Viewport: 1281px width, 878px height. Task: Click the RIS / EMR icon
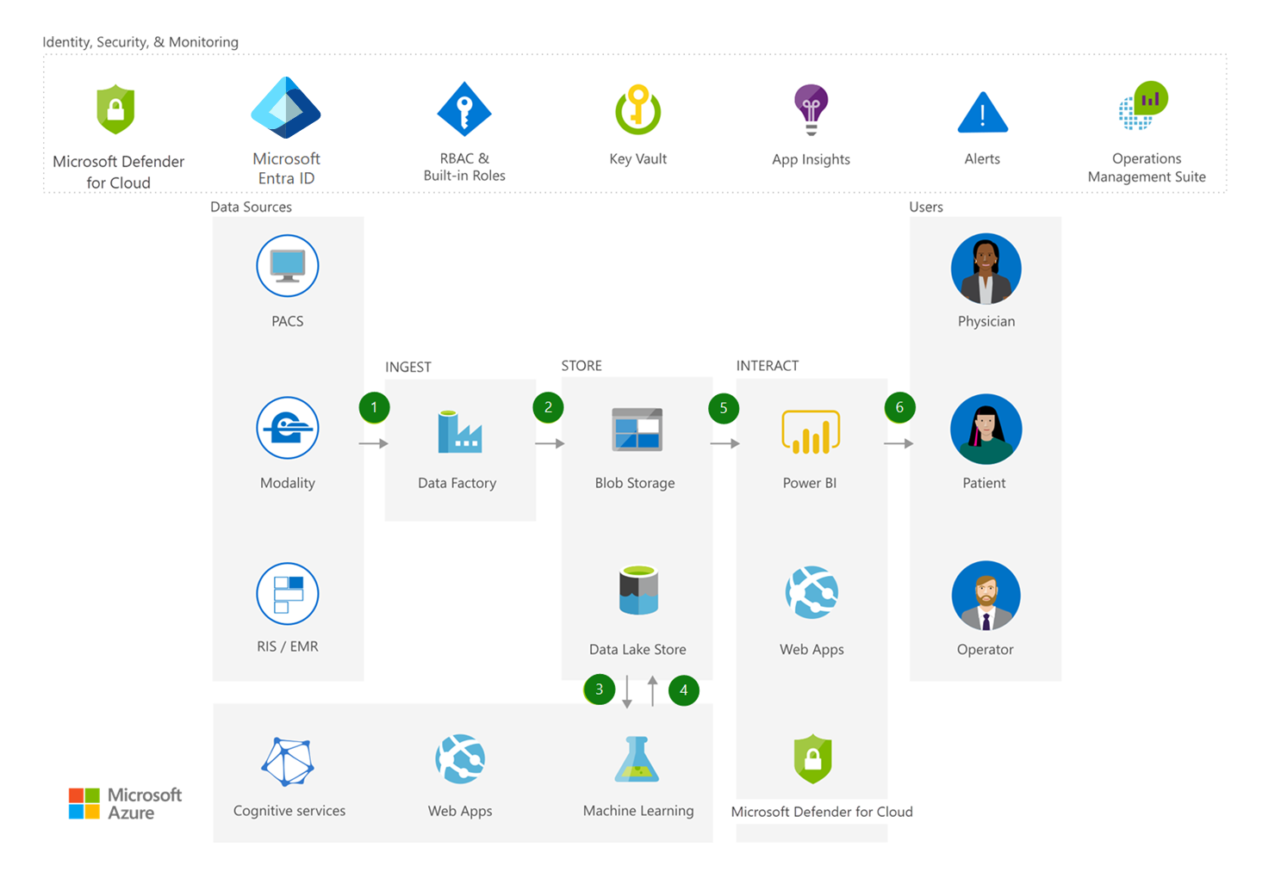(x=288, y=593)
